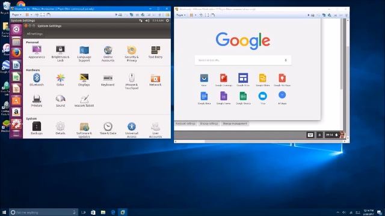This screenshot has width=385, height=216.
Task: Open Google Docs app
Action: coord(204,98)
